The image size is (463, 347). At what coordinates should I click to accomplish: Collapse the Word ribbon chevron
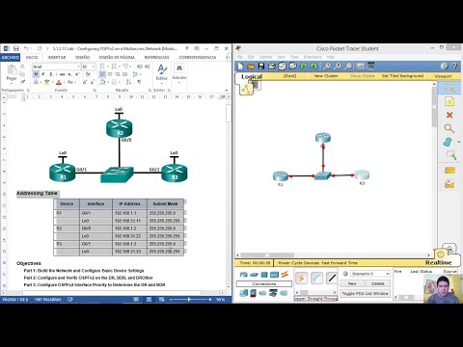click(227, 91)
